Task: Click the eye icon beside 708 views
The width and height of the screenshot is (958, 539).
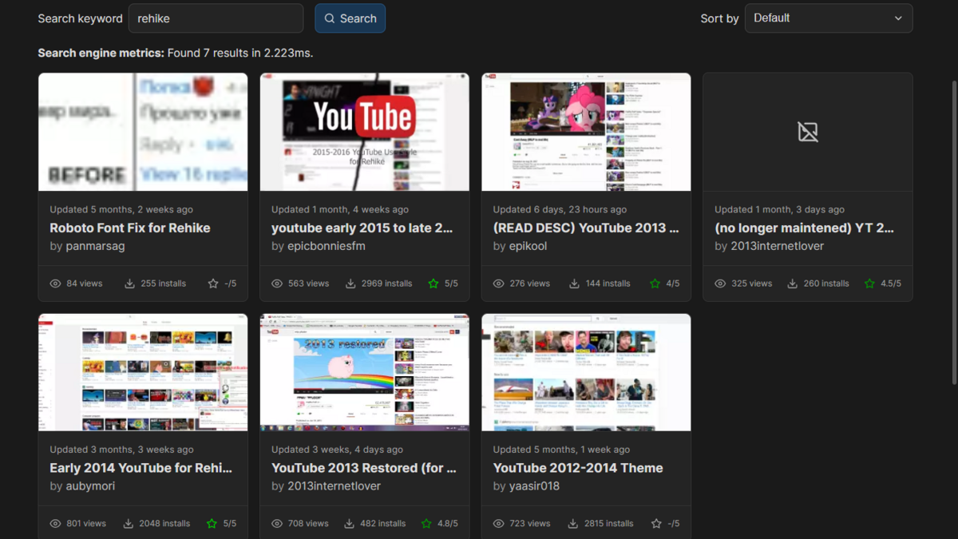Action: 277,524
